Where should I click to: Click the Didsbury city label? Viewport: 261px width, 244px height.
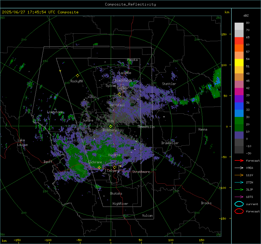coord(110,130)
